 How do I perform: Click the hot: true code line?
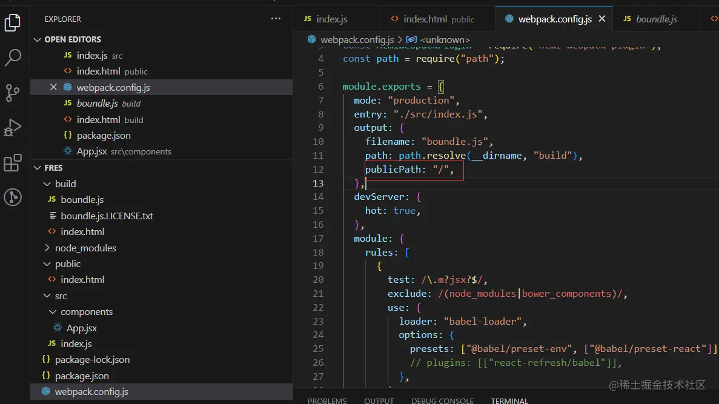[393, 211]
